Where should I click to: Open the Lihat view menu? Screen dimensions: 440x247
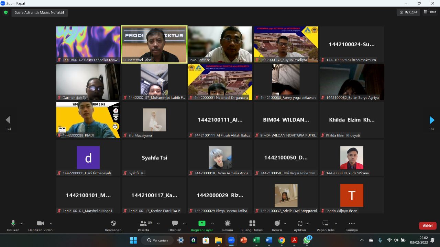(430, 12)
